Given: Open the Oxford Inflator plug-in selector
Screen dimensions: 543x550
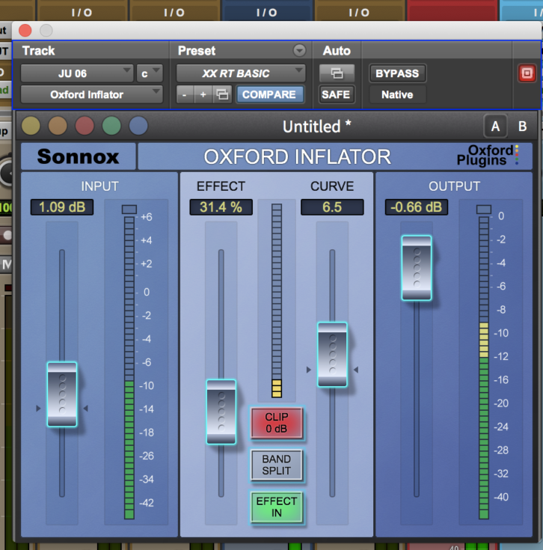Looking at the screenshot, I should click(91, 94).
